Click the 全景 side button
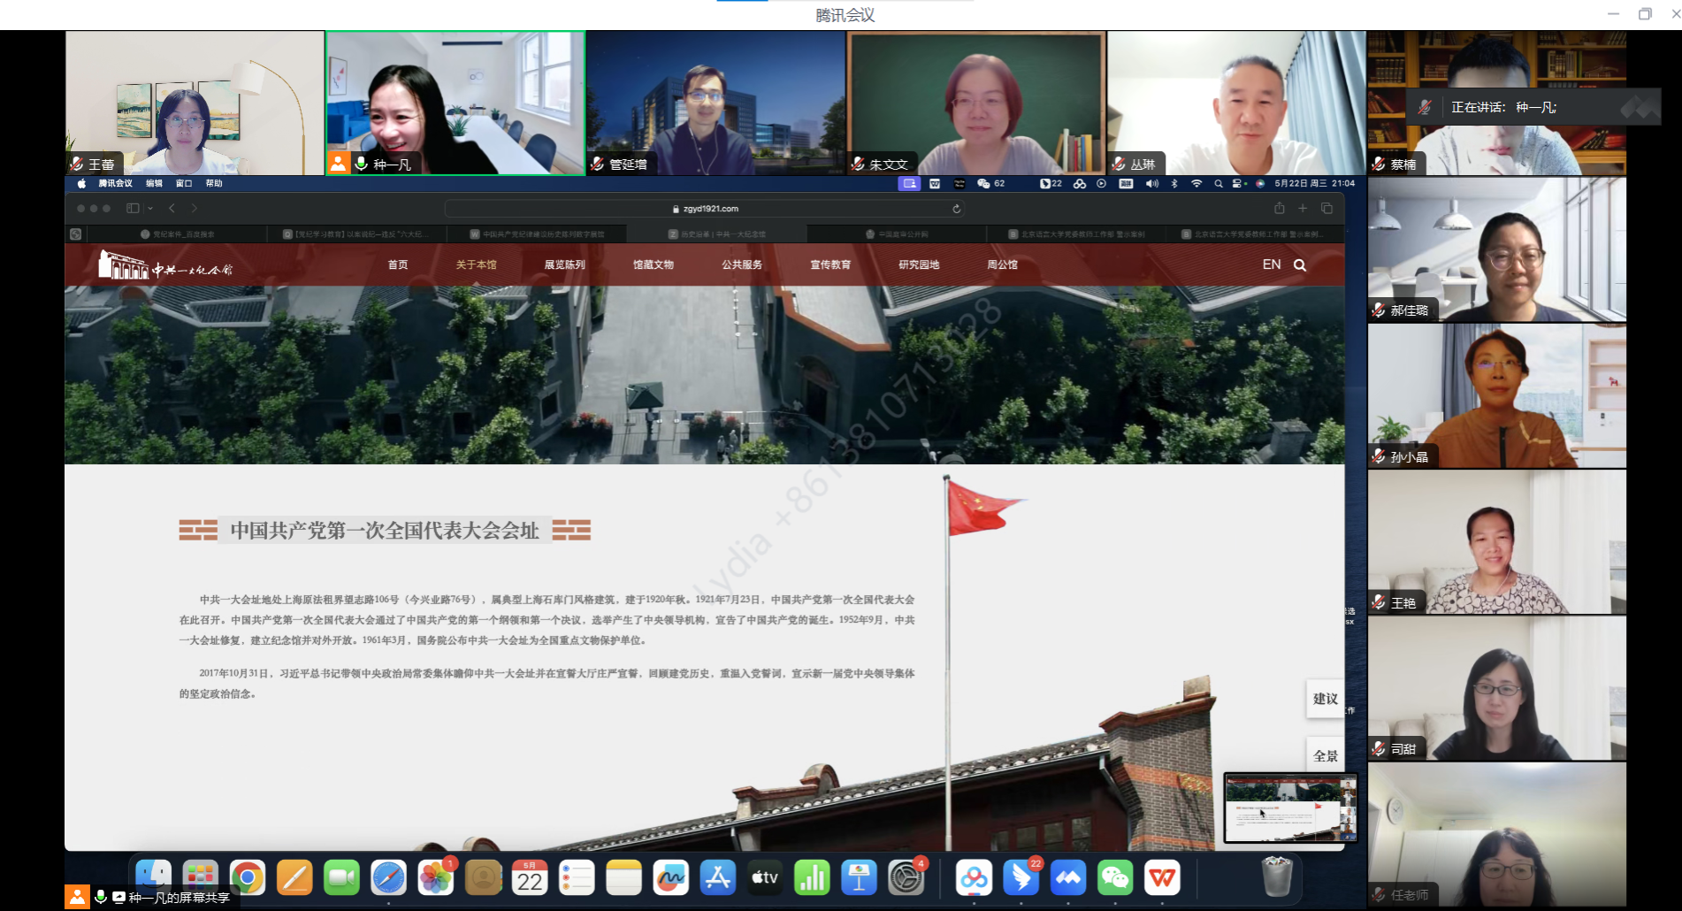Viewport: 1682px width, 911px height. click(1325, 755)
